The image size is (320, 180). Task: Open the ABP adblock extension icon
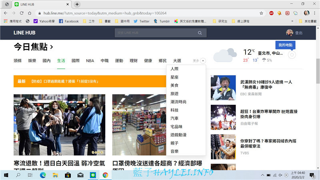click(271, 13)
